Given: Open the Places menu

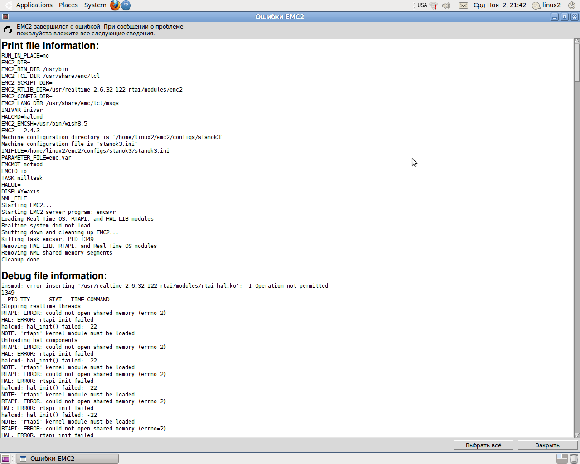Looking at the screenshot, I should pyautogui.click(x=68, y=5).
